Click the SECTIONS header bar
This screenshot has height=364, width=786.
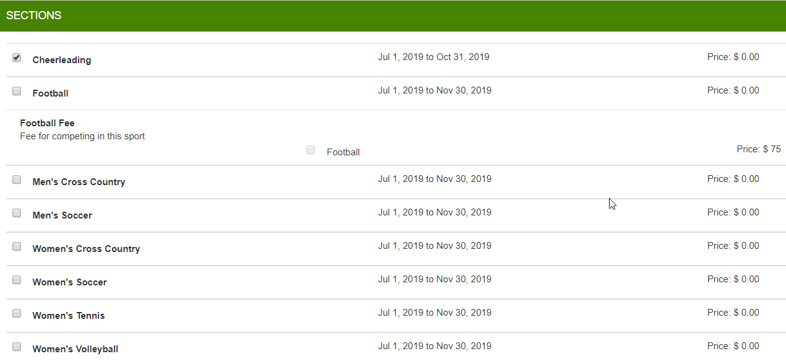pos(392,16)
